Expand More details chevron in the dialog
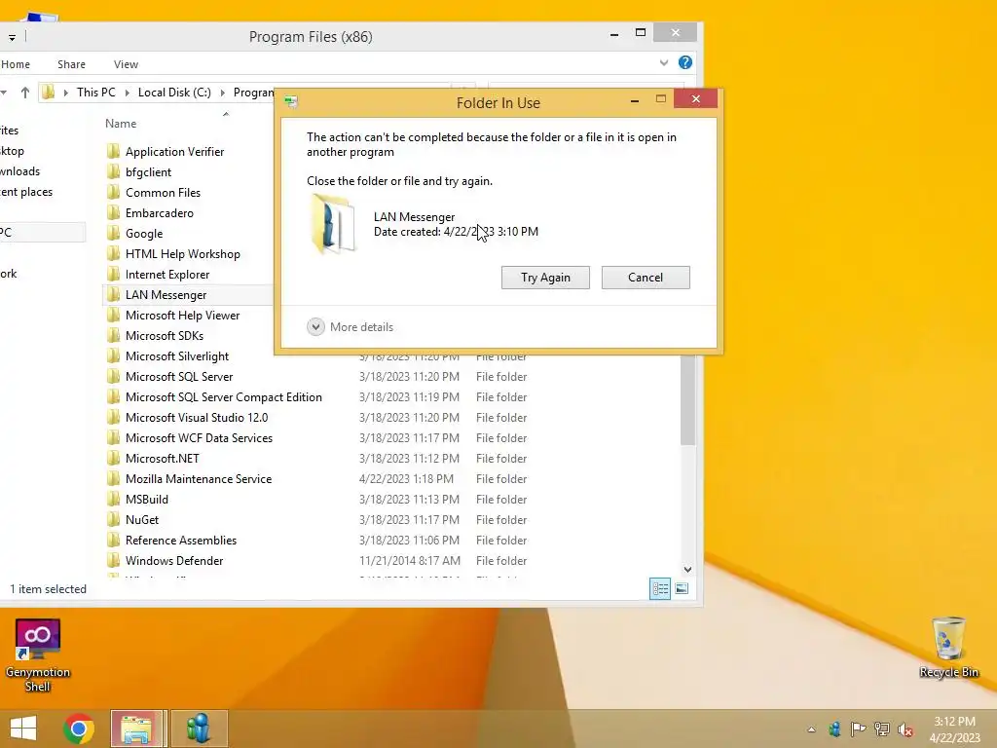 coord(315,327)
